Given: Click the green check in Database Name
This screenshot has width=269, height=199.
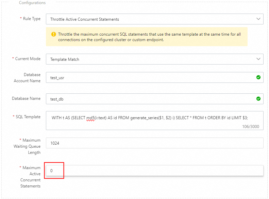Looking at the screenshot, I should click(x=258, y=99).
